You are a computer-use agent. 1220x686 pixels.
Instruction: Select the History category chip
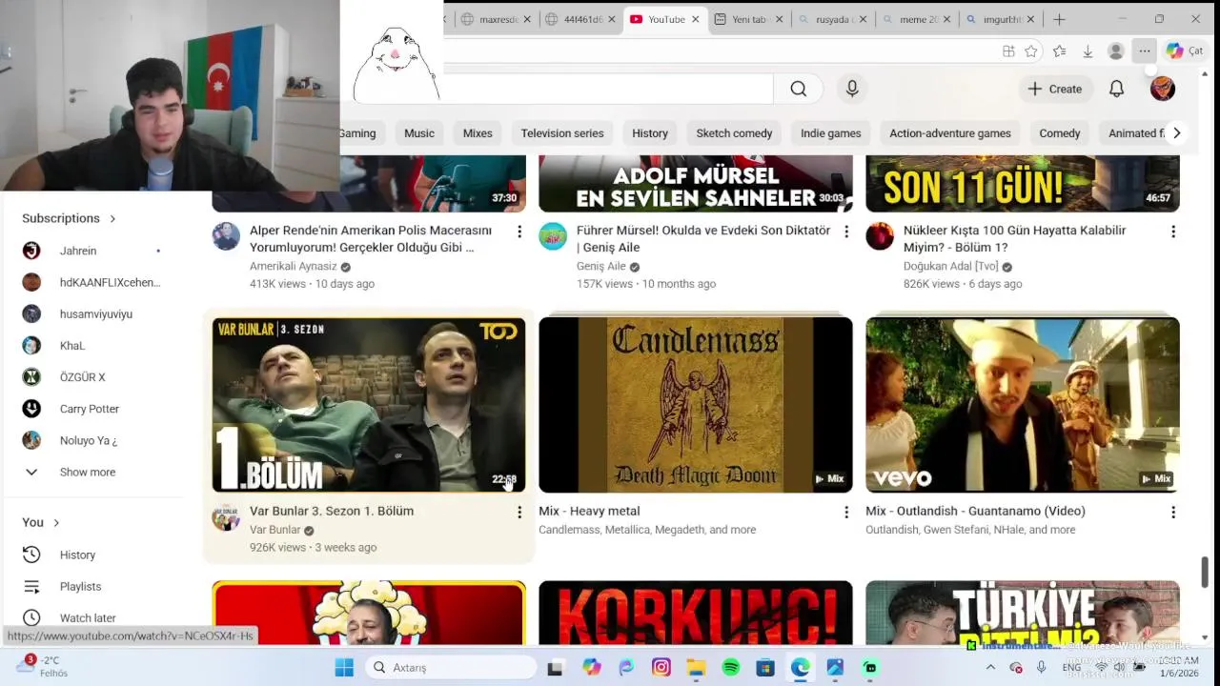[x=650, y=133]
